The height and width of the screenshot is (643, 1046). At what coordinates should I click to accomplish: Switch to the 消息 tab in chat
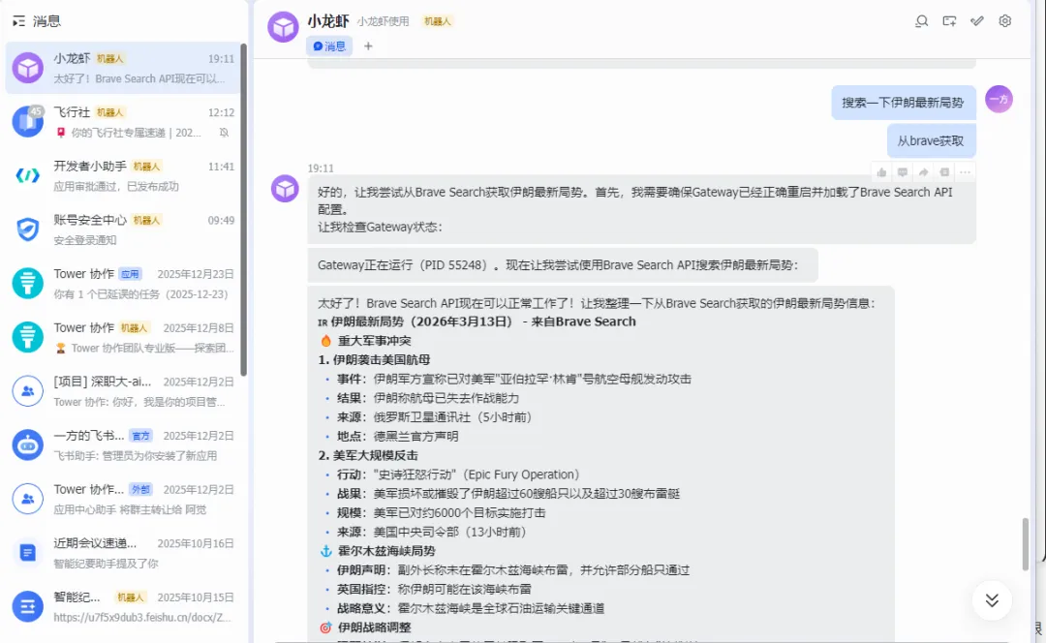click(x=329, y=46)
